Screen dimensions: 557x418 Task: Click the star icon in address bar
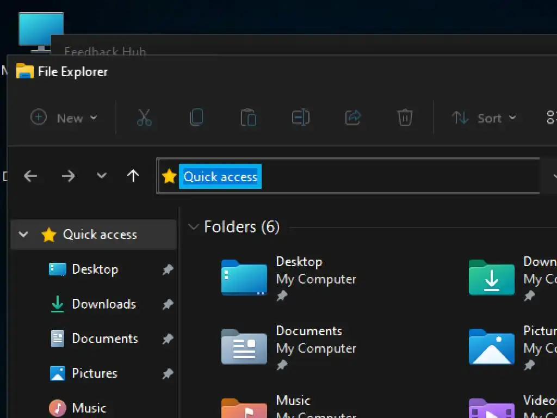(x=169, y=176)
